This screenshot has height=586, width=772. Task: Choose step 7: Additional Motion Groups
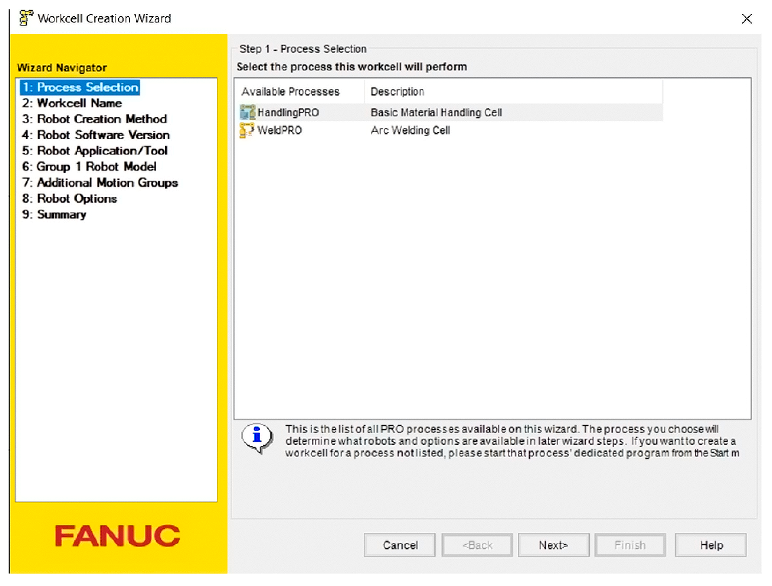tap(100, 183)
